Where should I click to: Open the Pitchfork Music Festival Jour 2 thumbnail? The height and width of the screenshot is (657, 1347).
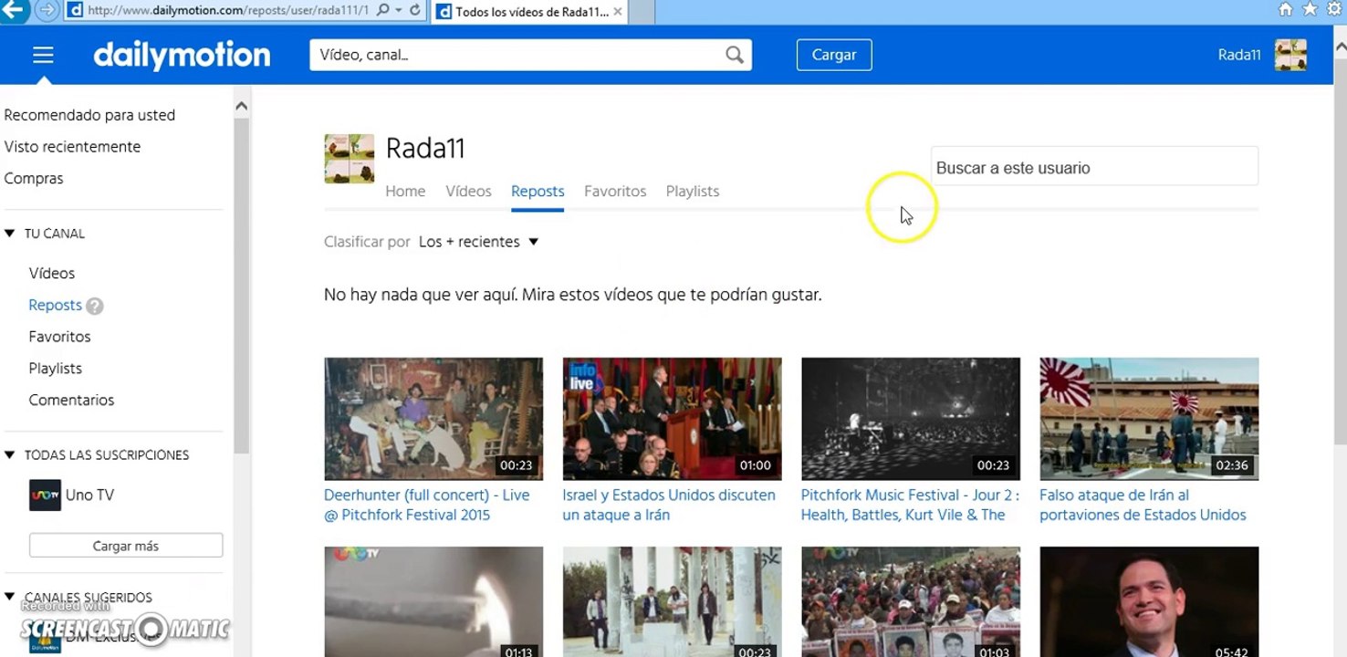(911, 419)
